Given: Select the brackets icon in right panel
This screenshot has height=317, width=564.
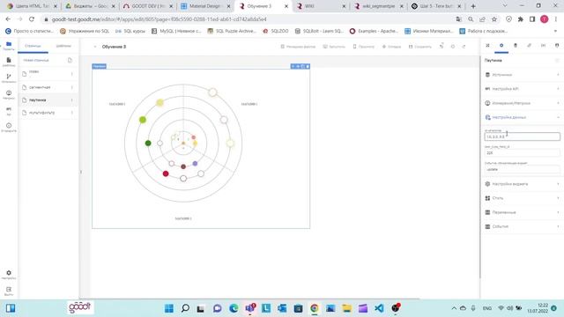Looking at the screenshot, I should coord(543,46).
